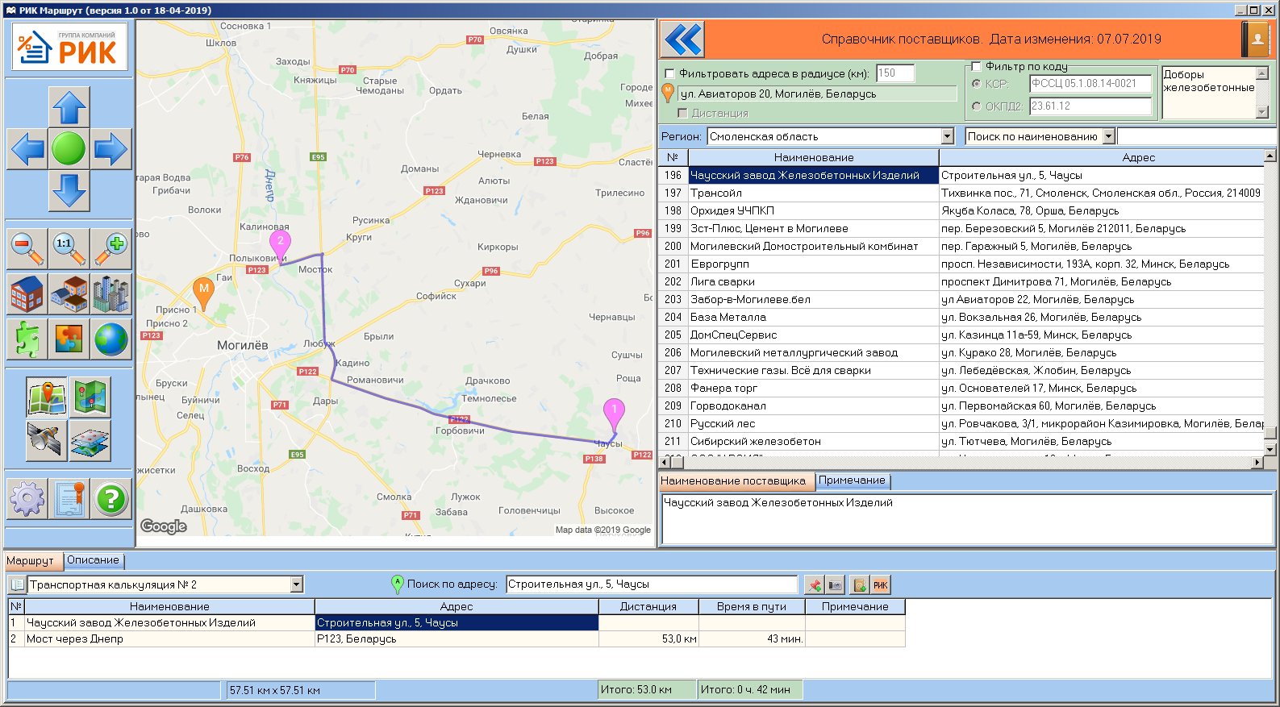
Task: Select route row Мост через Днепр
Action: click(457, 638)
